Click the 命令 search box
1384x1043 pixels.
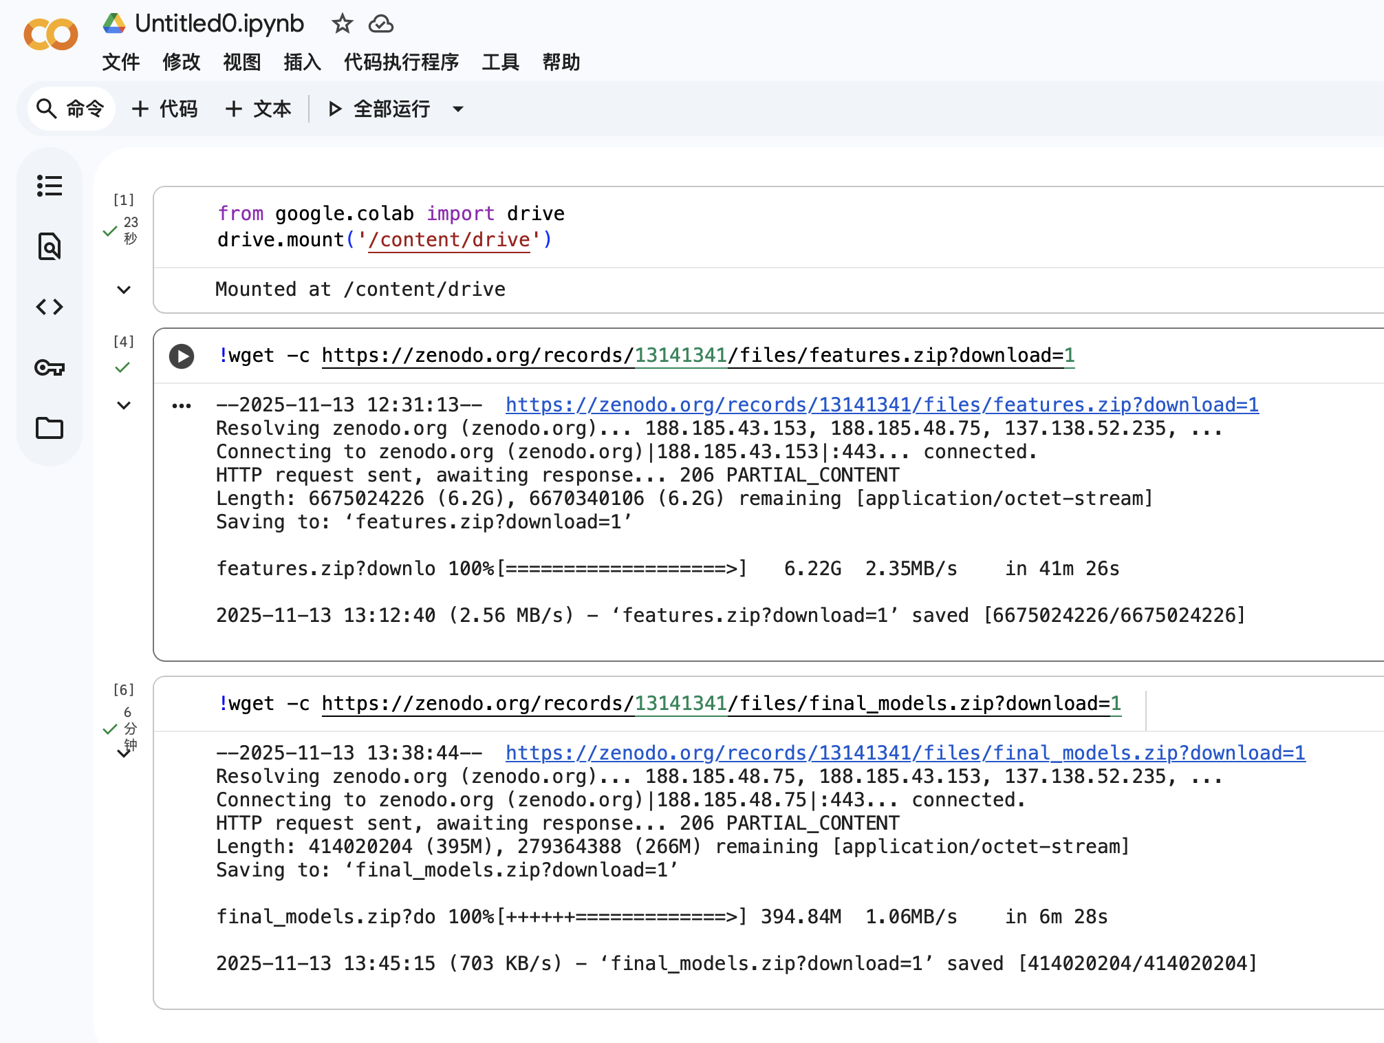coord(72,109)
